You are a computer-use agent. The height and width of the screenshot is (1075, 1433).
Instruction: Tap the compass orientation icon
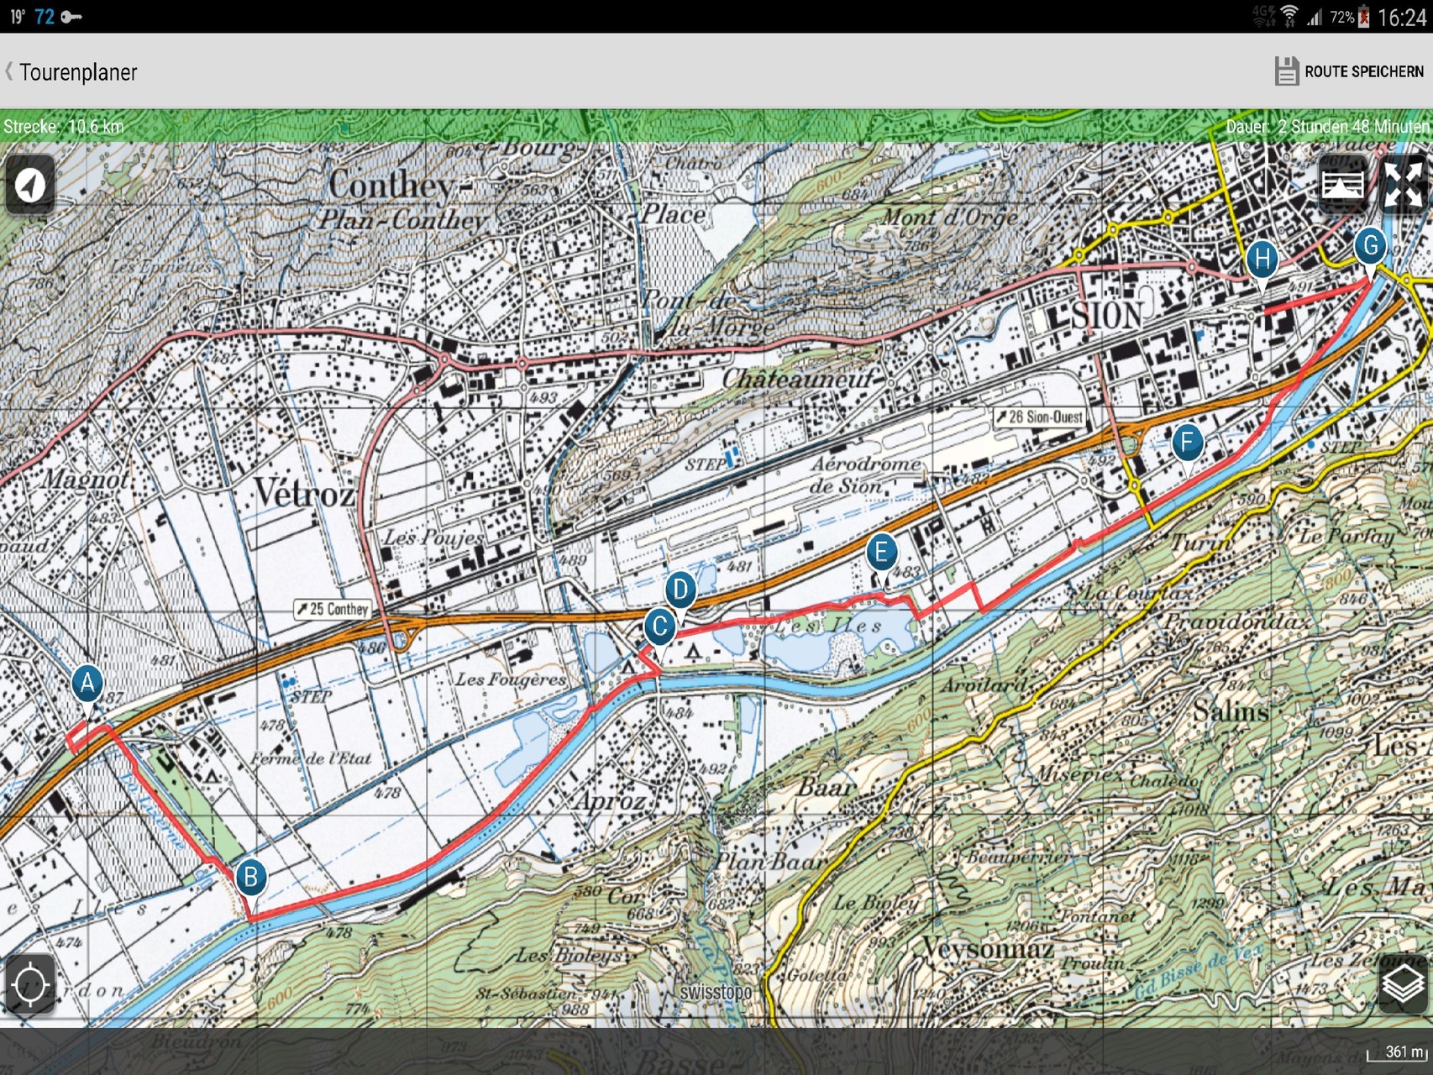tap(30, 184)
